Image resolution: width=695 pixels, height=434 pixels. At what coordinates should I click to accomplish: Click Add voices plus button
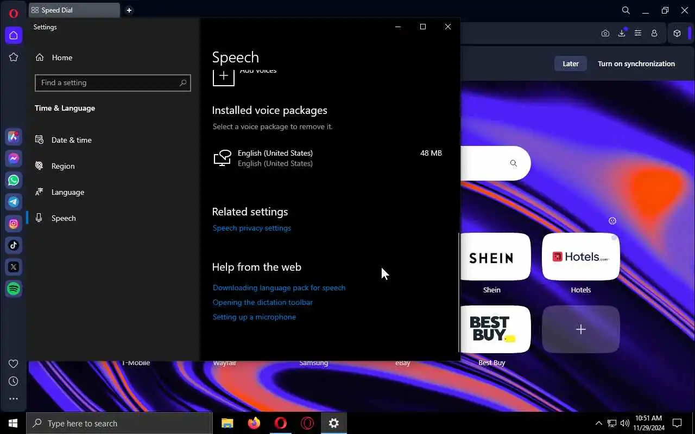[x=223, y=76]
